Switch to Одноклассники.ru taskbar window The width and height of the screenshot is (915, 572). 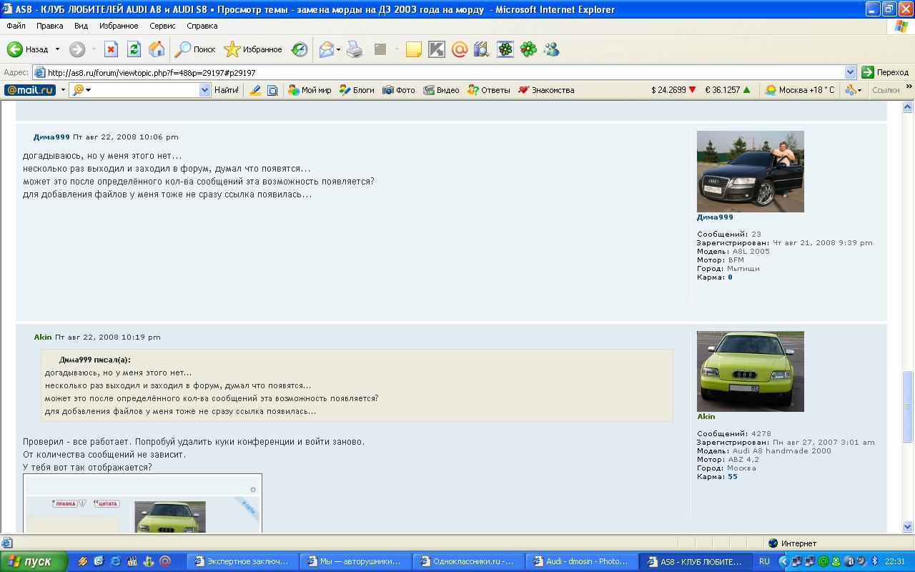pos(467,561)
